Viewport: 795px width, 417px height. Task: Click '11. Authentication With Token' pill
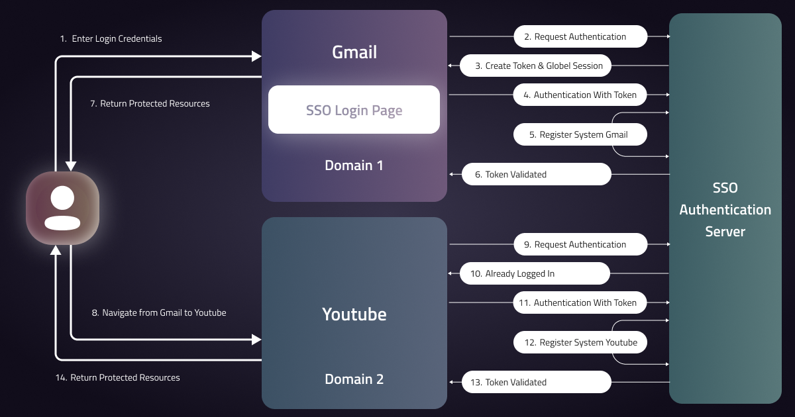tap(580, 302)
